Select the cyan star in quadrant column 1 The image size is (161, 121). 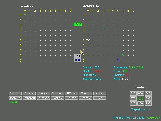tap(93, 29)
